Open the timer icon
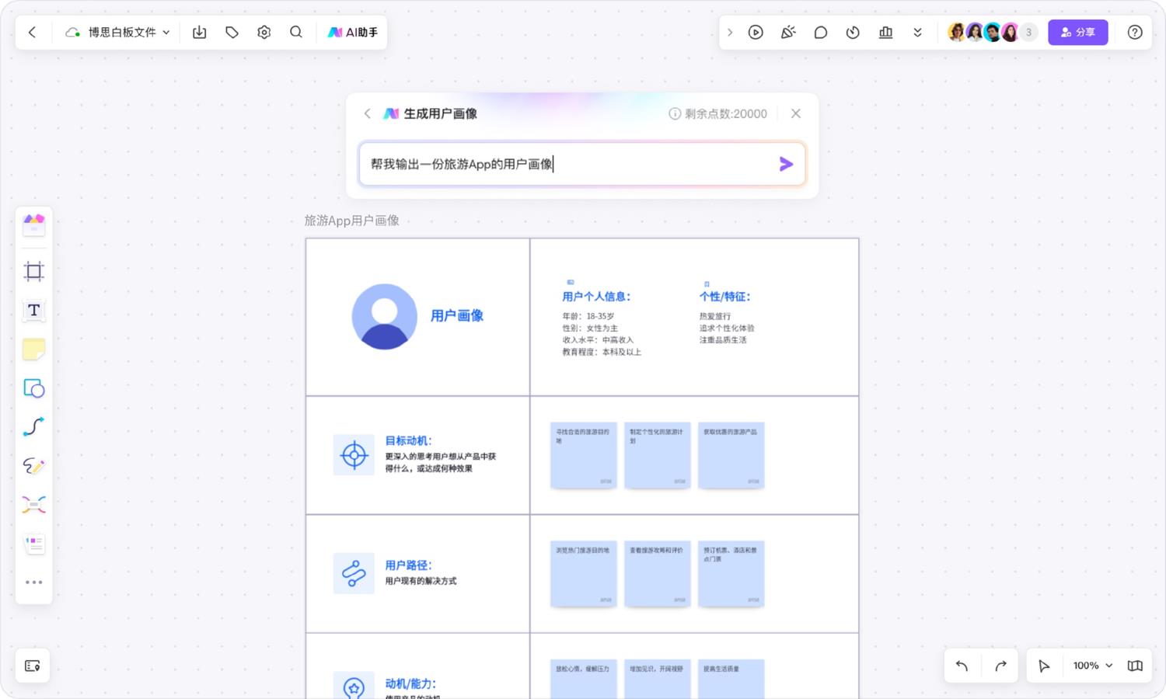 tap(853, 32)
